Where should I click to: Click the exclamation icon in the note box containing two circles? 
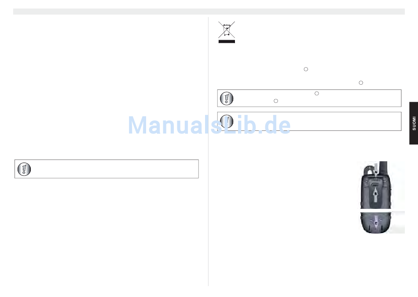(227, 99)
